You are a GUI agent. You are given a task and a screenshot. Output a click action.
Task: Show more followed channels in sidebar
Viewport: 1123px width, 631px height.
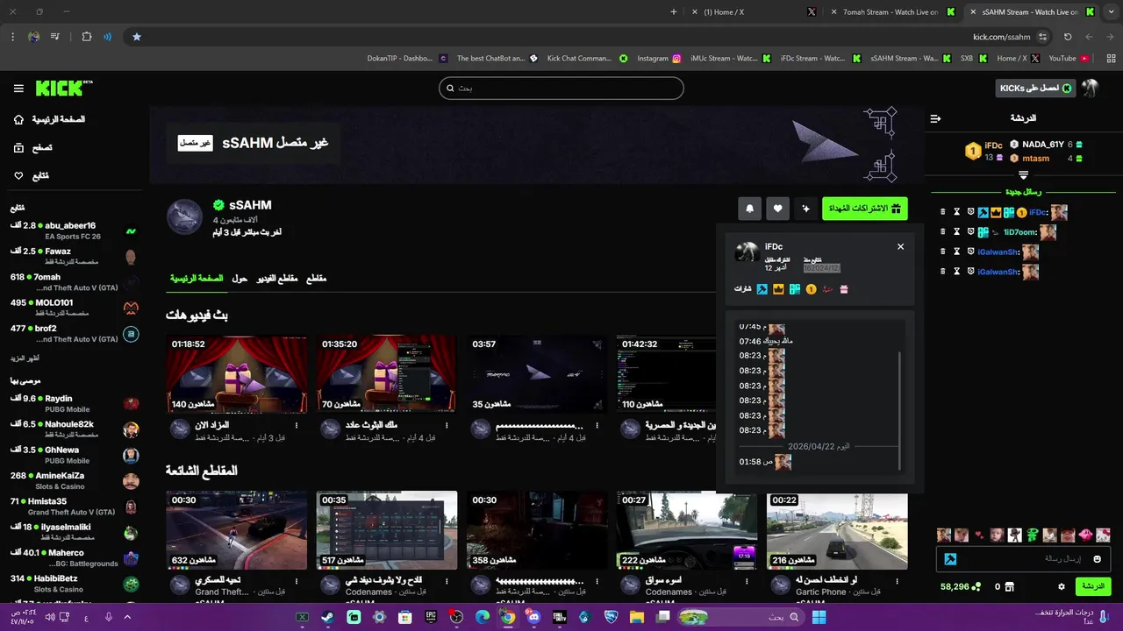[x=25, y=358]
